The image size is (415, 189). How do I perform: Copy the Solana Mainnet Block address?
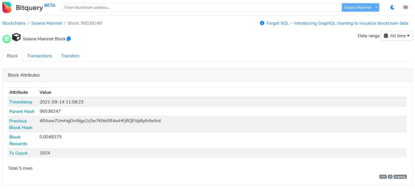pos(69,39)
